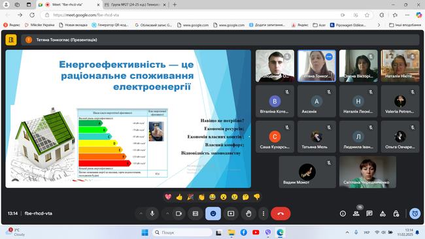Send the heart emoji reaction
This screenshot has height=239, width=425.
tap(168, 197)
